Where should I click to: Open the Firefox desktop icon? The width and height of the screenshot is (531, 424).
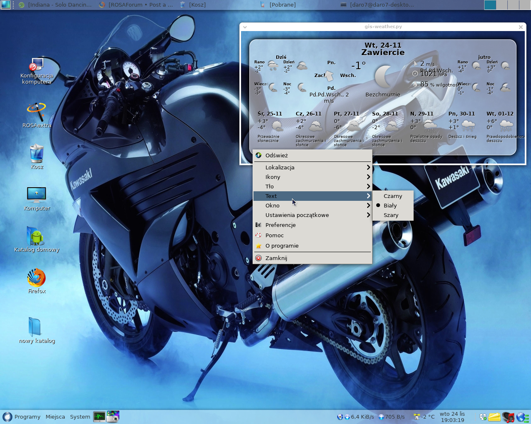(37, 278)
